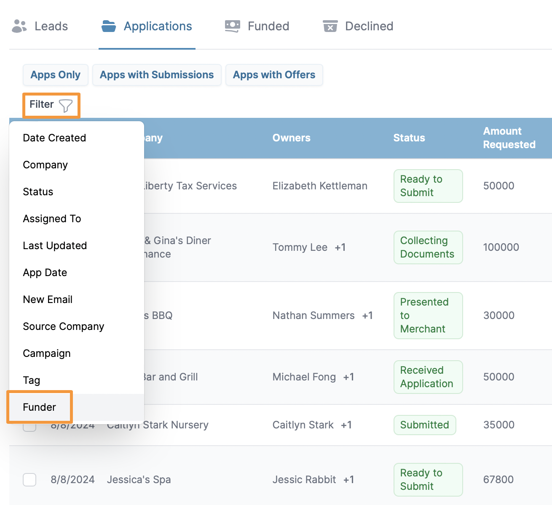Open the Filter dropdown
This screenshot has height=505, width=552.
51,105
